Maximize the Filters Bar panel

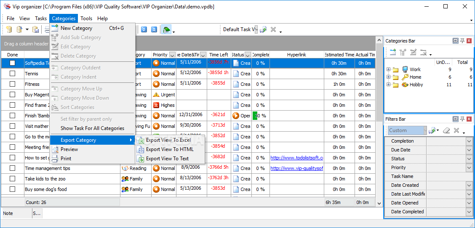point(455,119)
